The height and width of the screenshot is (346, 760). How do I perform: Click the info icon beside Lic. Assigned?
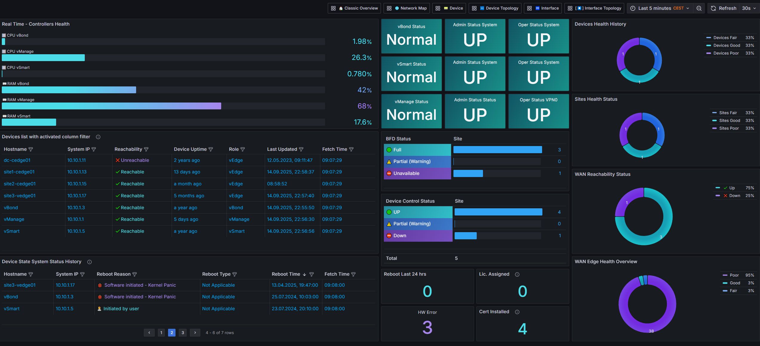point(517,274)
